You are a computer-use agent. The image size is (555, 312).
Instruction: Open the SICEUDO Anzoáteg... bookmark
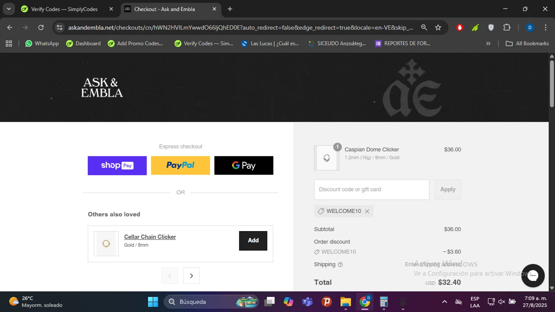click(x=337, y=43)
